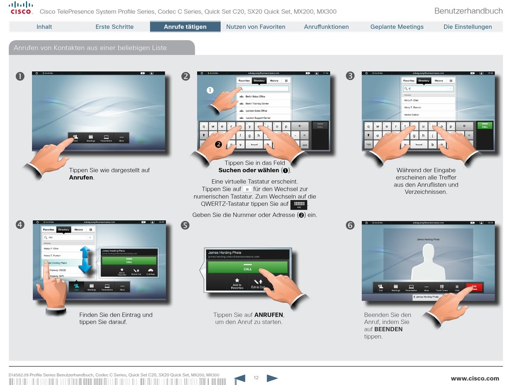Click the section heading Anrufen von Kontakten
514x385 pixels.
(90, 48)
